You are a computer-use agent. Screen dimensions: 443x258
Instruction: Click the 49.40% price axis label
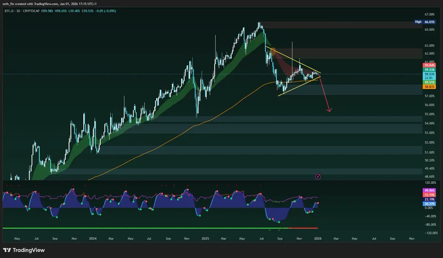pos(429,168)
